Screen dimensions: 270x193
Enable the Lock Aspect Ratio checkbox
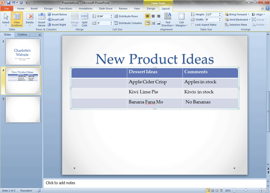tap(193, 25)
